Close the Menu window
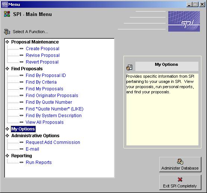207x193 pixels. coord(202,4)
